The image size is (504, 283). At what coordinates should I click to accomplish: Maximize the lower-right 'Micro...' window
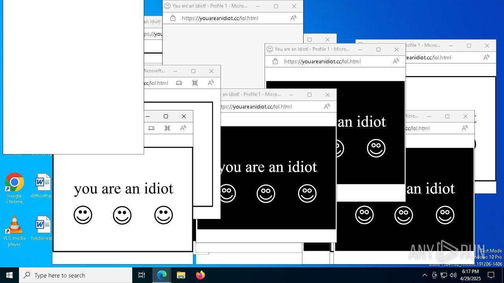[x=447, y=116]
